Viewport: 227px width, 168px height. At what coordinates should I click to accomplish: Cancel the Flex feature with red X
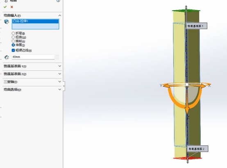12,7
